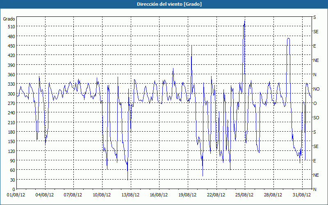Click the 10/08/12 date label
The height and width of the screenshot is (205, 328).
tap(102, 195)
